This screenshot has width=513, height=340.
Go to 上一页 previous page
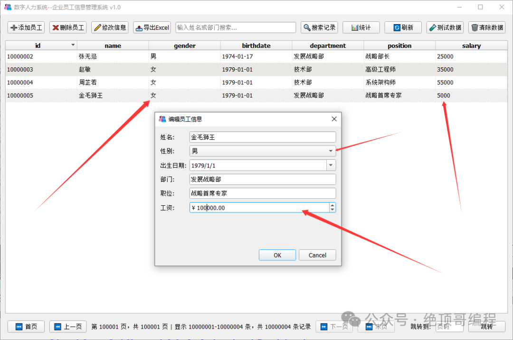[68, 326]
